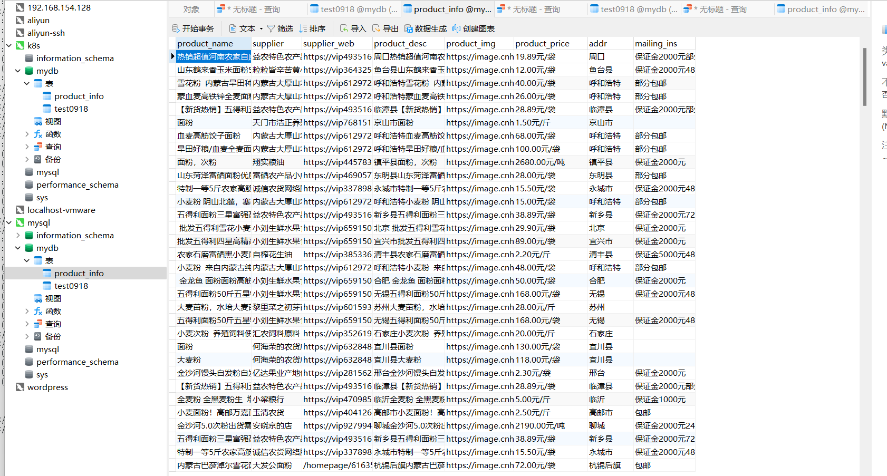
Task: Collapse the k8s connection node
Action: click(9, 45)
